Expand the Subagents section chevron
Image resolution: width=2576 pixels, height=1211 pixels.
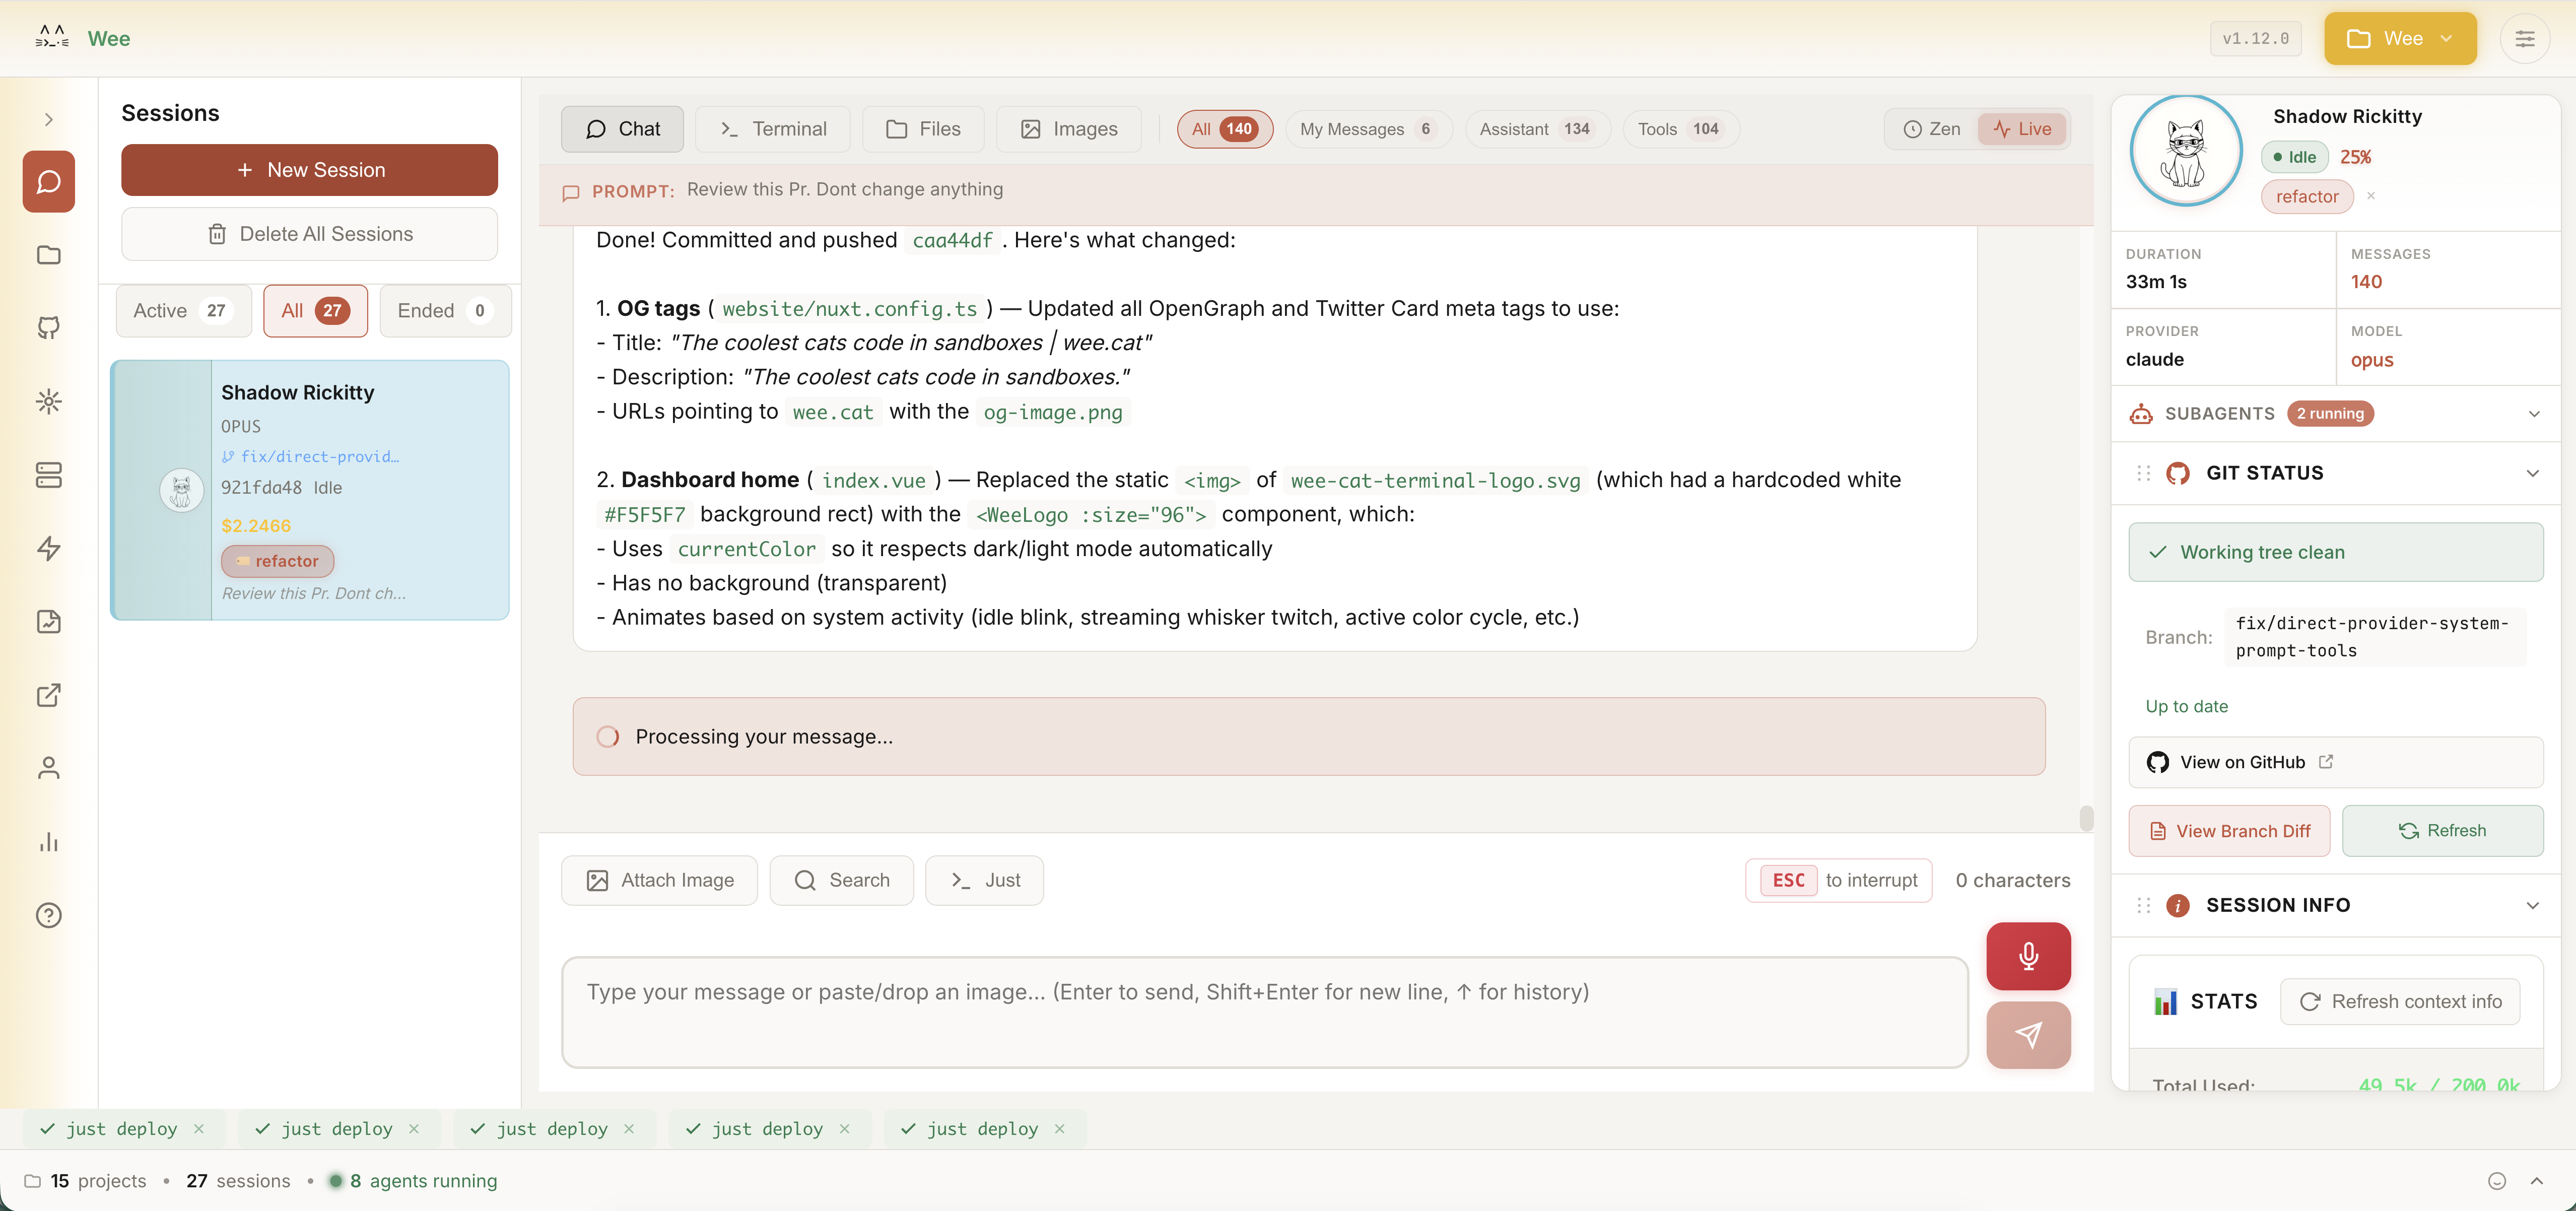click(x=2533, y=414)
